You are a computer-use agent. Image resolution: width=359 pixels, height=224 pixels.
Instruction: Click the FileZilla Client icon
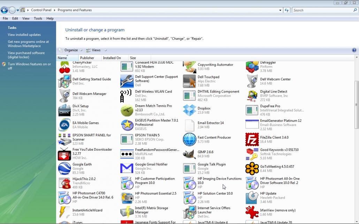[x=252, y=139]
